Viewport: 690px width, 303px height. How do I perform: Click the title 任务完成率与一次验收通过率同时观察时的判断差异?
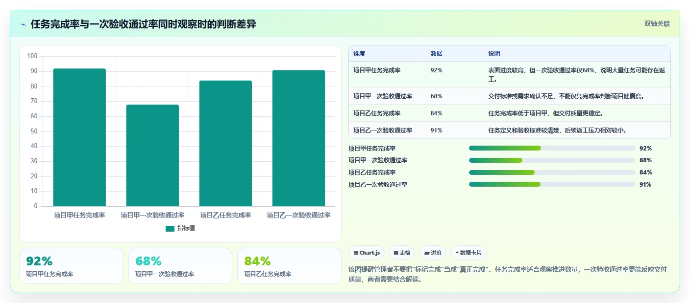point(143,24)
